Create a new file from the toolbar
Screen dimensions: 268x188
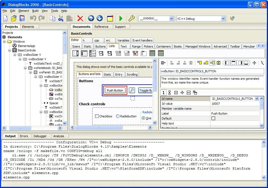click(x=6, y=18)
